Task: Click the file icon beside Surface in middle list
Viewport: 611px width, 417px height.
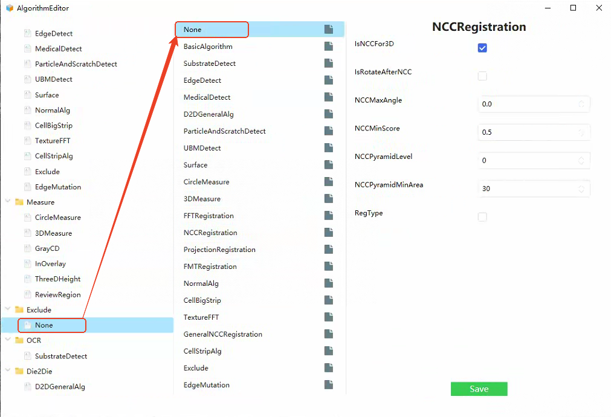Action: point(329,165)
